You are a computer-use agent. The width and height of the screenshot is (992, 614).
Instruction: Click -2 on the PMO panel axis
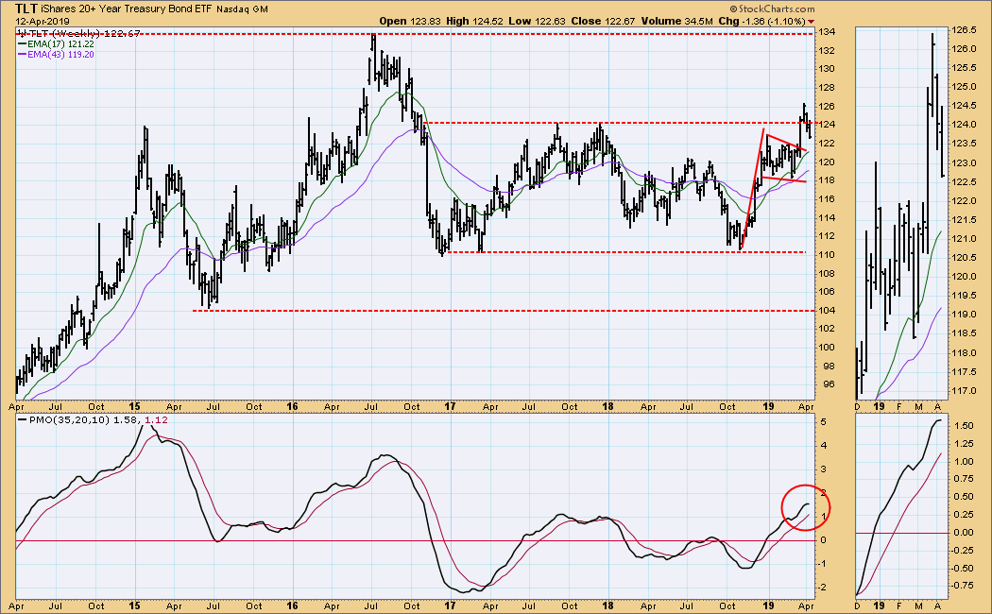[822, 588]
